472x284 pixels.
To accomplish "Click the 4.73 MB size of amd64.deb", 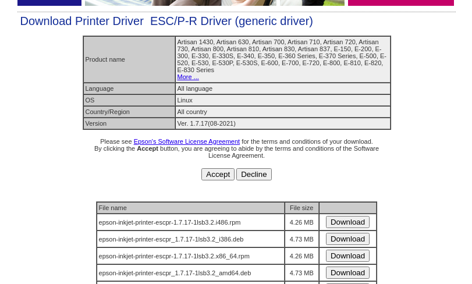I will pos(301,273).
